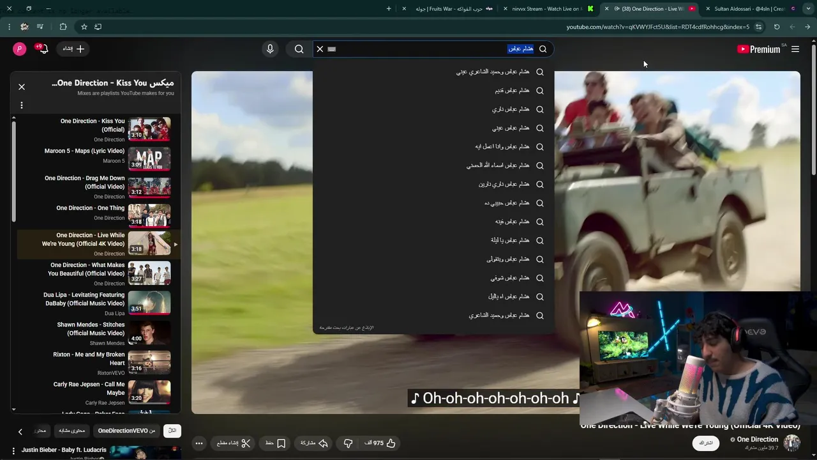
Task: Select the من OneDirectionVEVO chip
Action: click(126, 431)
